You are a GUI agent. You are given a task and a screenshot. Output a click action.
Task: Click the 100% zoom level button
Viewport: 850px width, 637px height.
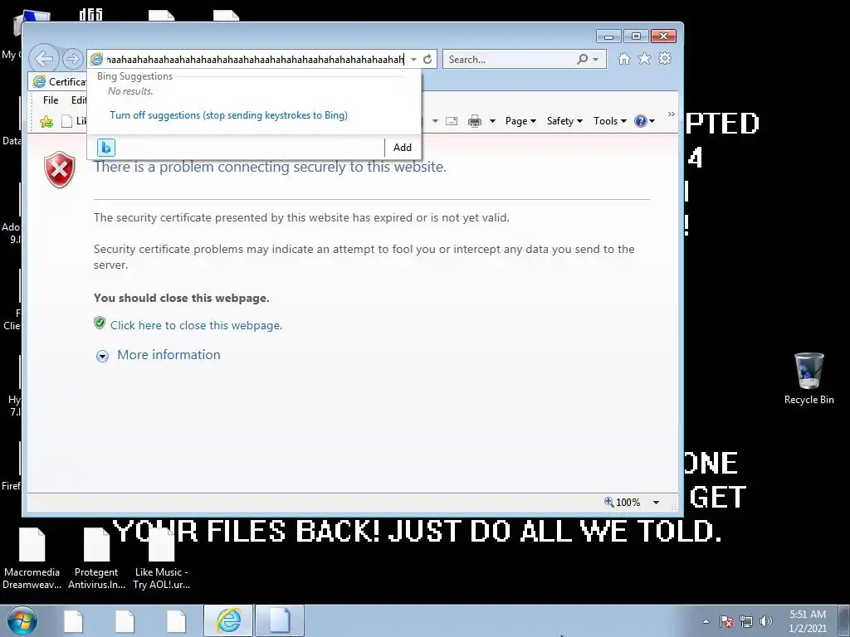coord(623,502)
